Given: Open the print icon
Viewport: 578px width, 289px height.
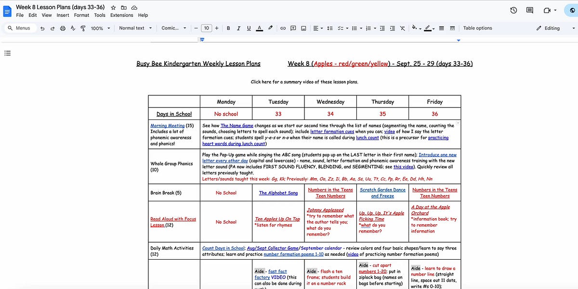Looking at the screenshot, I should pos(63,28).
